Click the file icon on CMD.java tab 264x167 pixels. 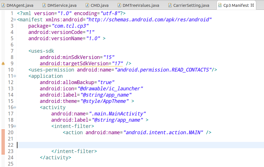pyautogui.click(x=88, y=5)
